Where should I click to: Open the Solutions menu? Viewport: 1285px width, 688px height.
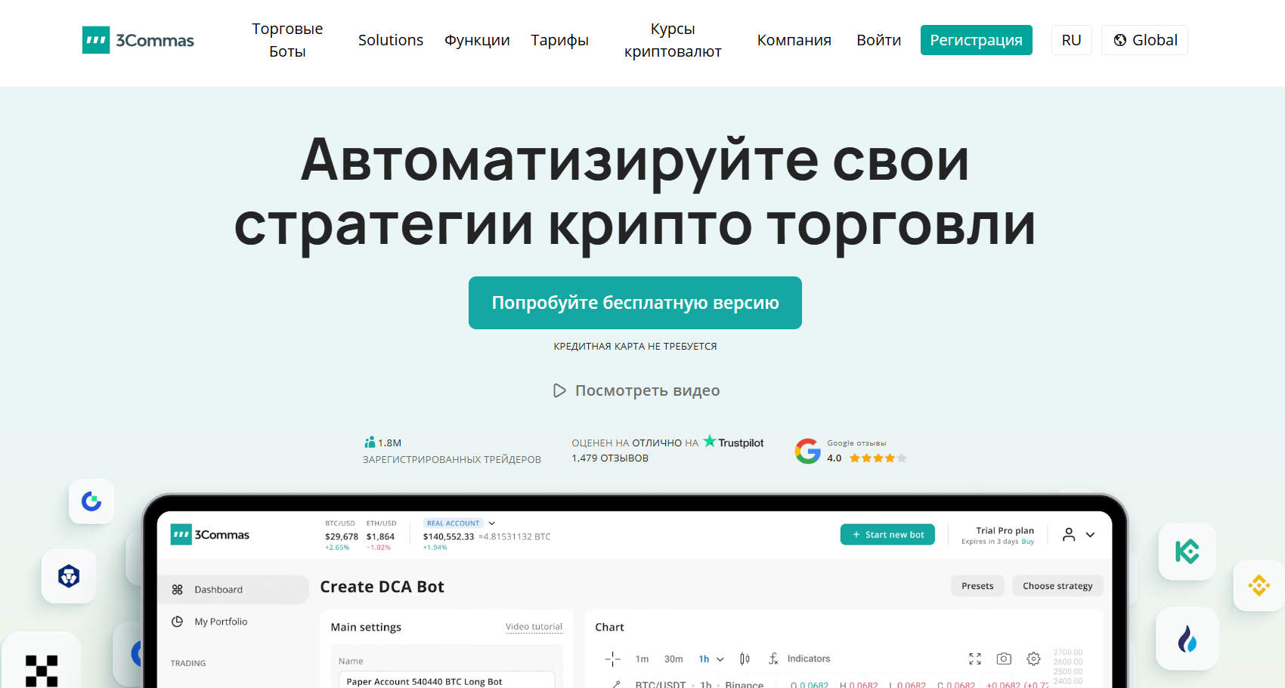click(391, 40)
